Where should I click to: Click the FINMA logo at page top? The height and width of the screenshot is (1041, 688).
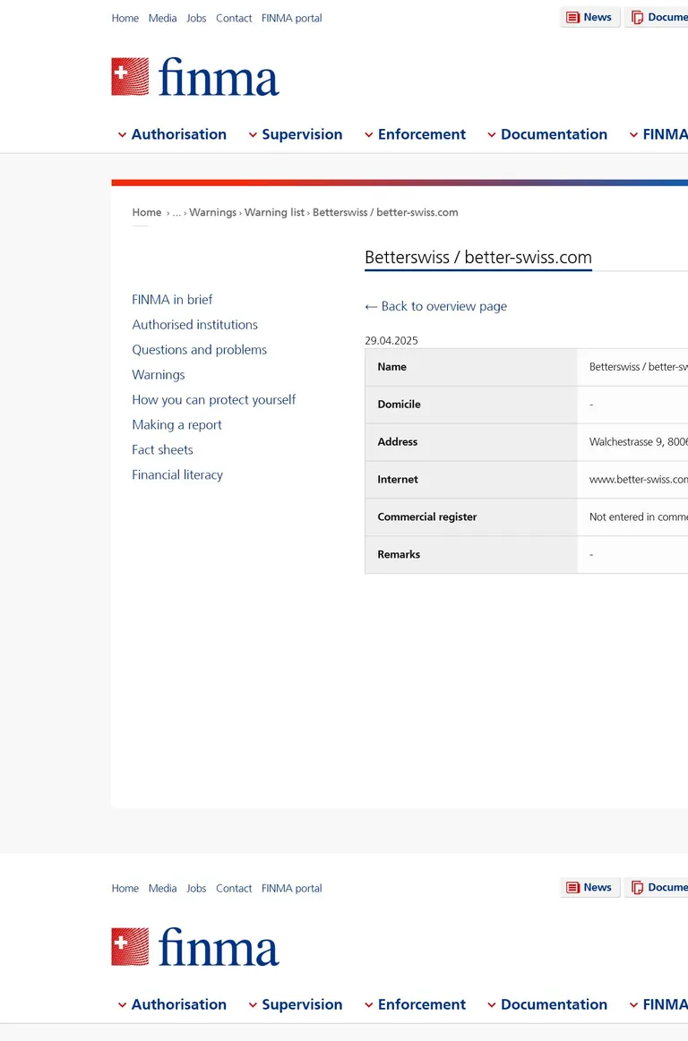195,76
